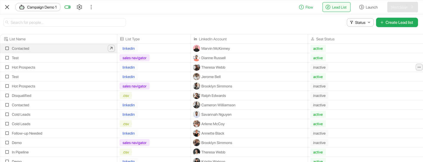Open campaign settings gear icon
Viewport: 423px width, 162px height.
tap(79, 7)
